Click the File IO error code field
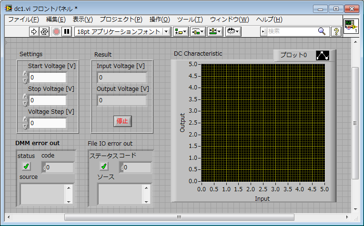364x226 pixels. tap(137, 167)
